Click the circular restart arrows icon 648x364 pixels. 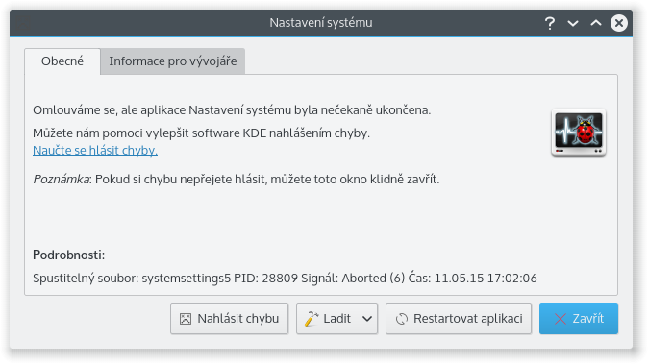(x=402, y=319)
